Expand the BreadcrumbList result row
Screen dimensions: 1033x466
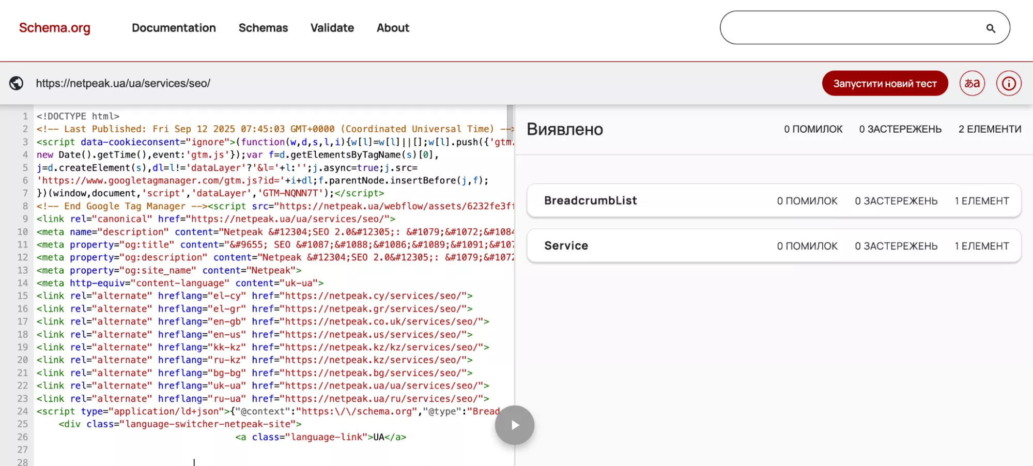click(x=774, y=201)
